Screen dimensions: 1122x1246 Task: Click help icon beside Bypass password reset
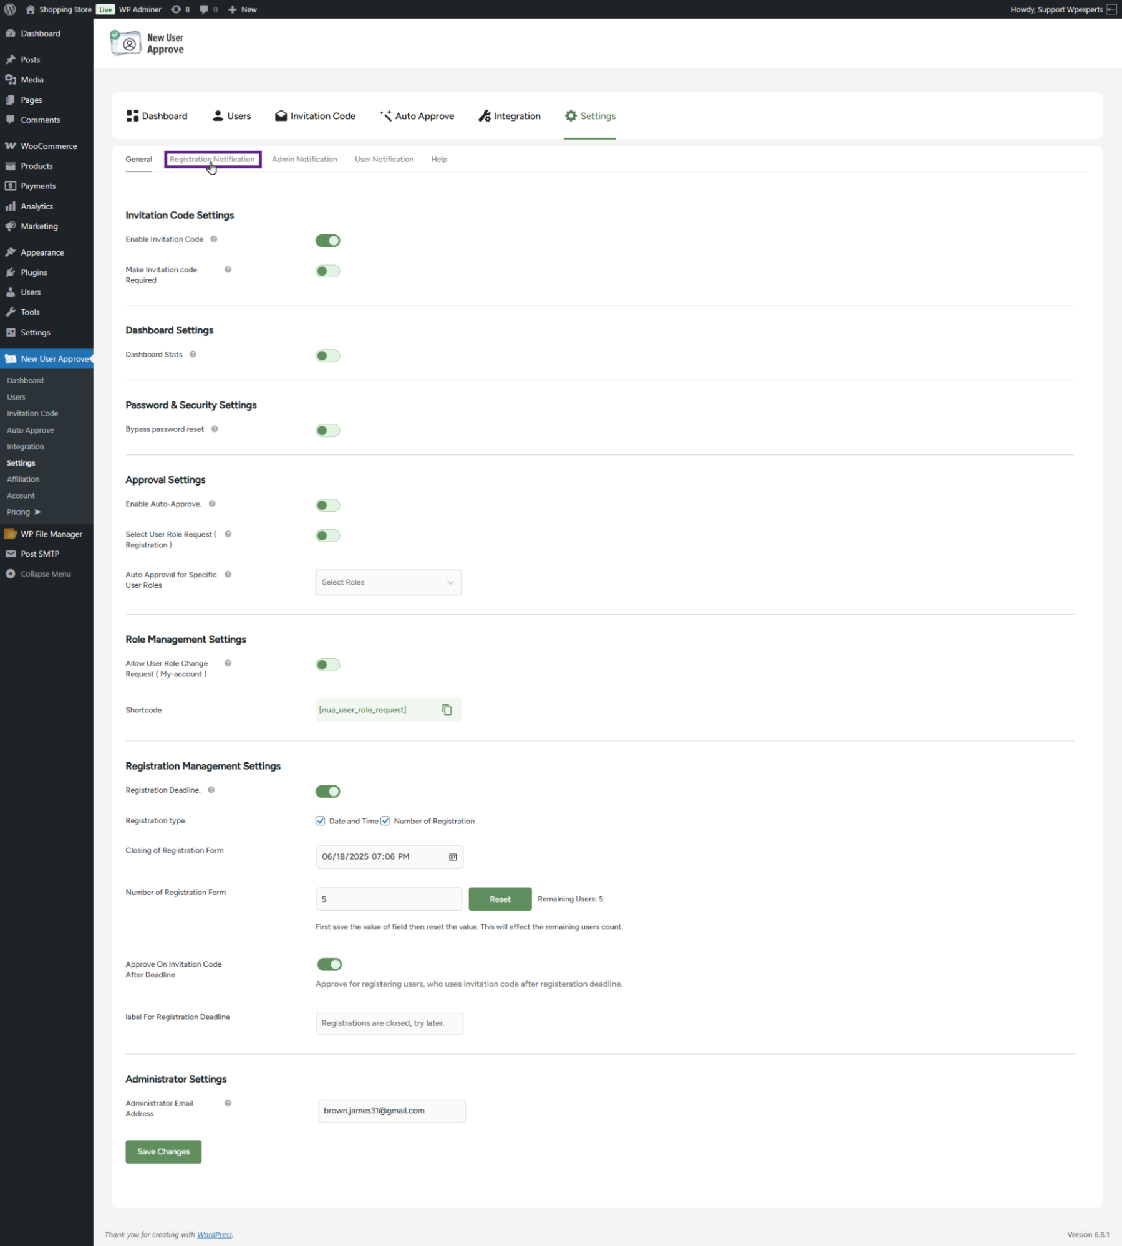coord(215,429)
